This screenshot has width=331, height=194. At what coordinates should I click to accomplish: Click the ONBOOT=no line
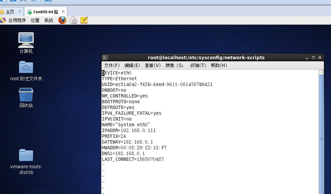(114, 90)
